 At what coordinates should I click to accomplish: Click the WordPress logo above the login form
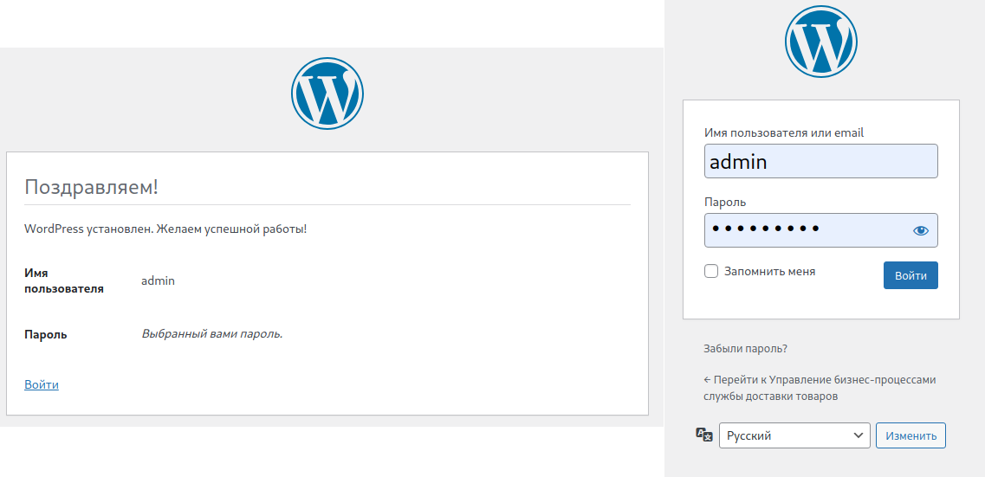coord(821,42)
